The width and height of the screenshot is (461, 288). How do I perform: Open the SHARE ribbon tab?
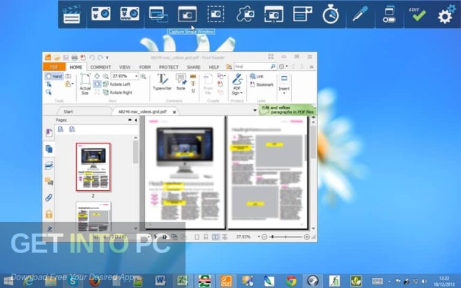[x=193, y=67]
